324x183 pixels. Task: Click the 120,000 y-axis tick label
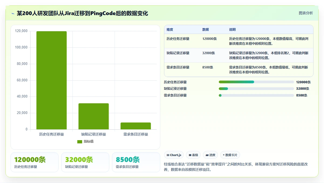[21, 31]
